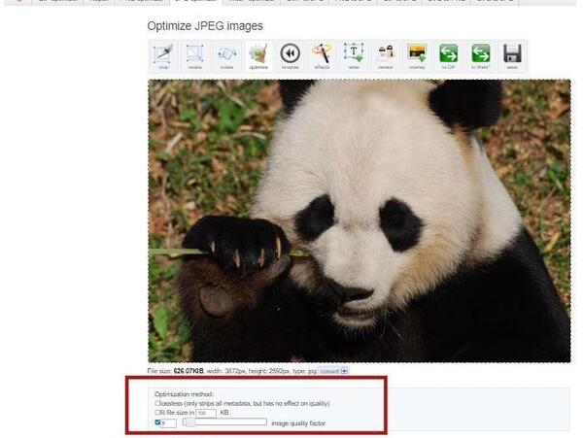Select the write text tool

(354, 55)
